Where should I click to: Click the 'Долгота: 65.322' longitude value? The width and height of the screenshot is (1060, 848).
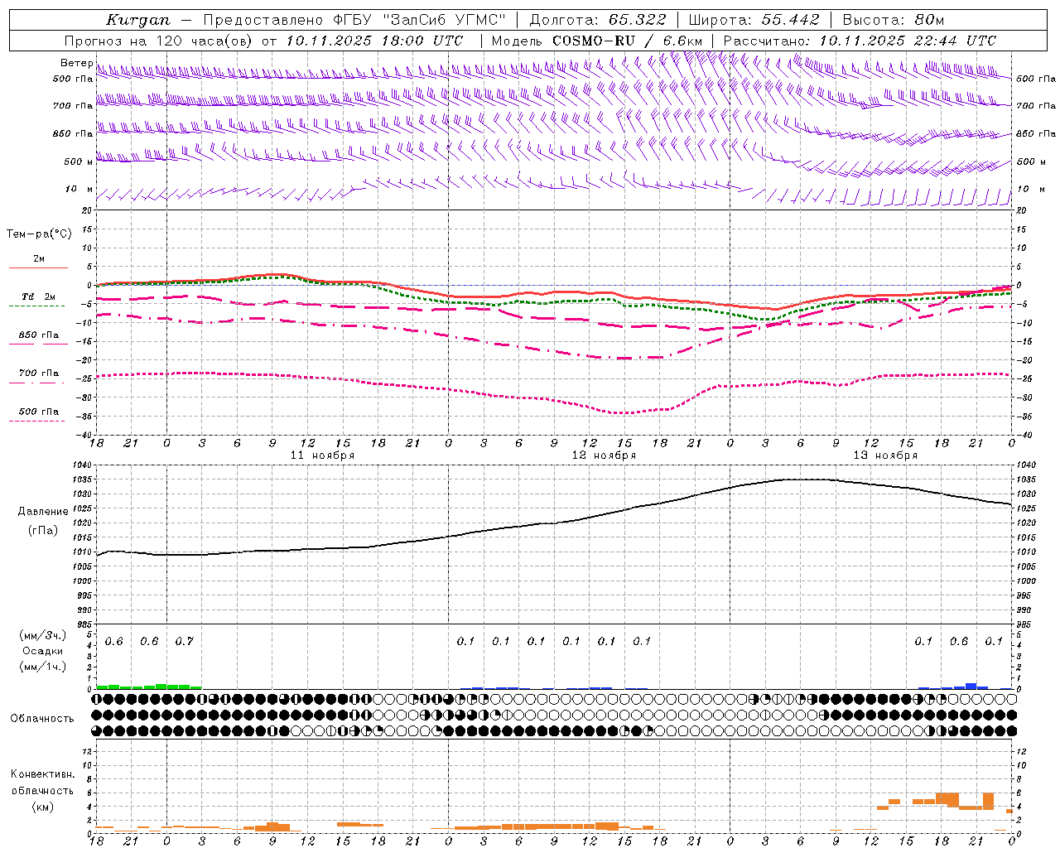point(598,20)
